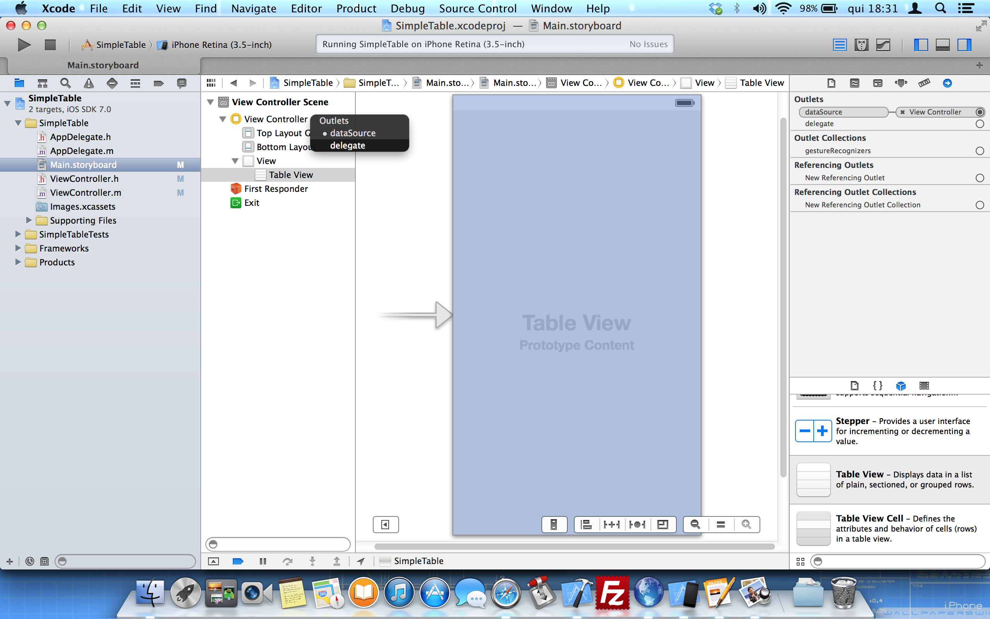Open the Size inspector
This screenshot has width=990, height=619.
(924, 83)
